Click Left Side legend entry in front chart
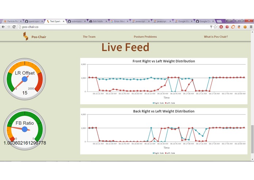The image size is (254, 180). (x=170, y=103)
